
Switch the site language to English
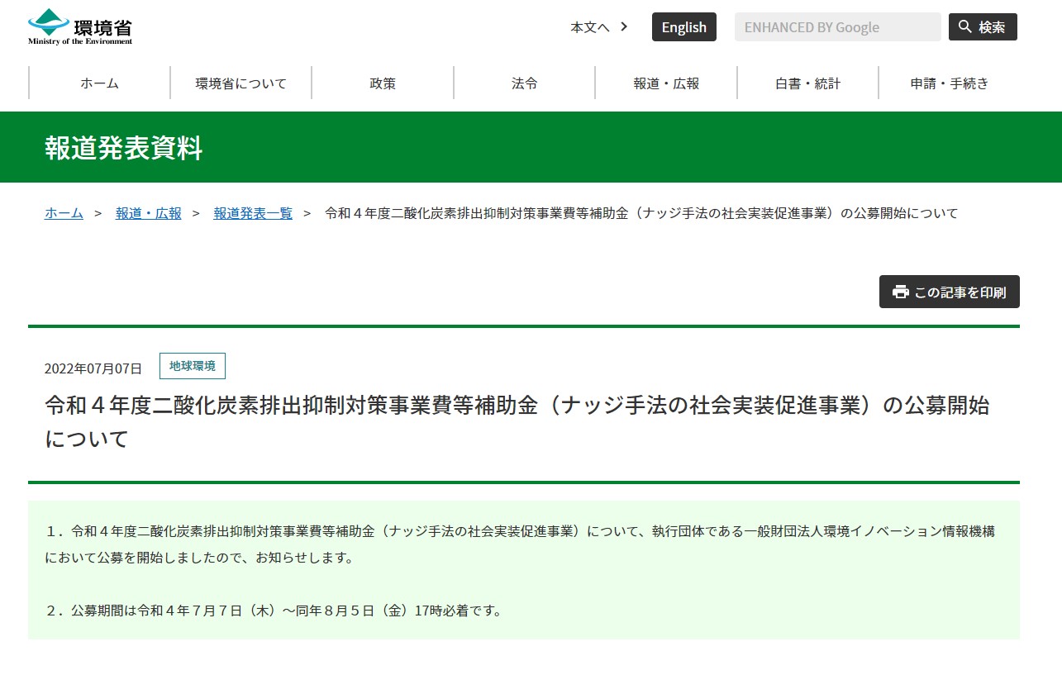point(683,27)
